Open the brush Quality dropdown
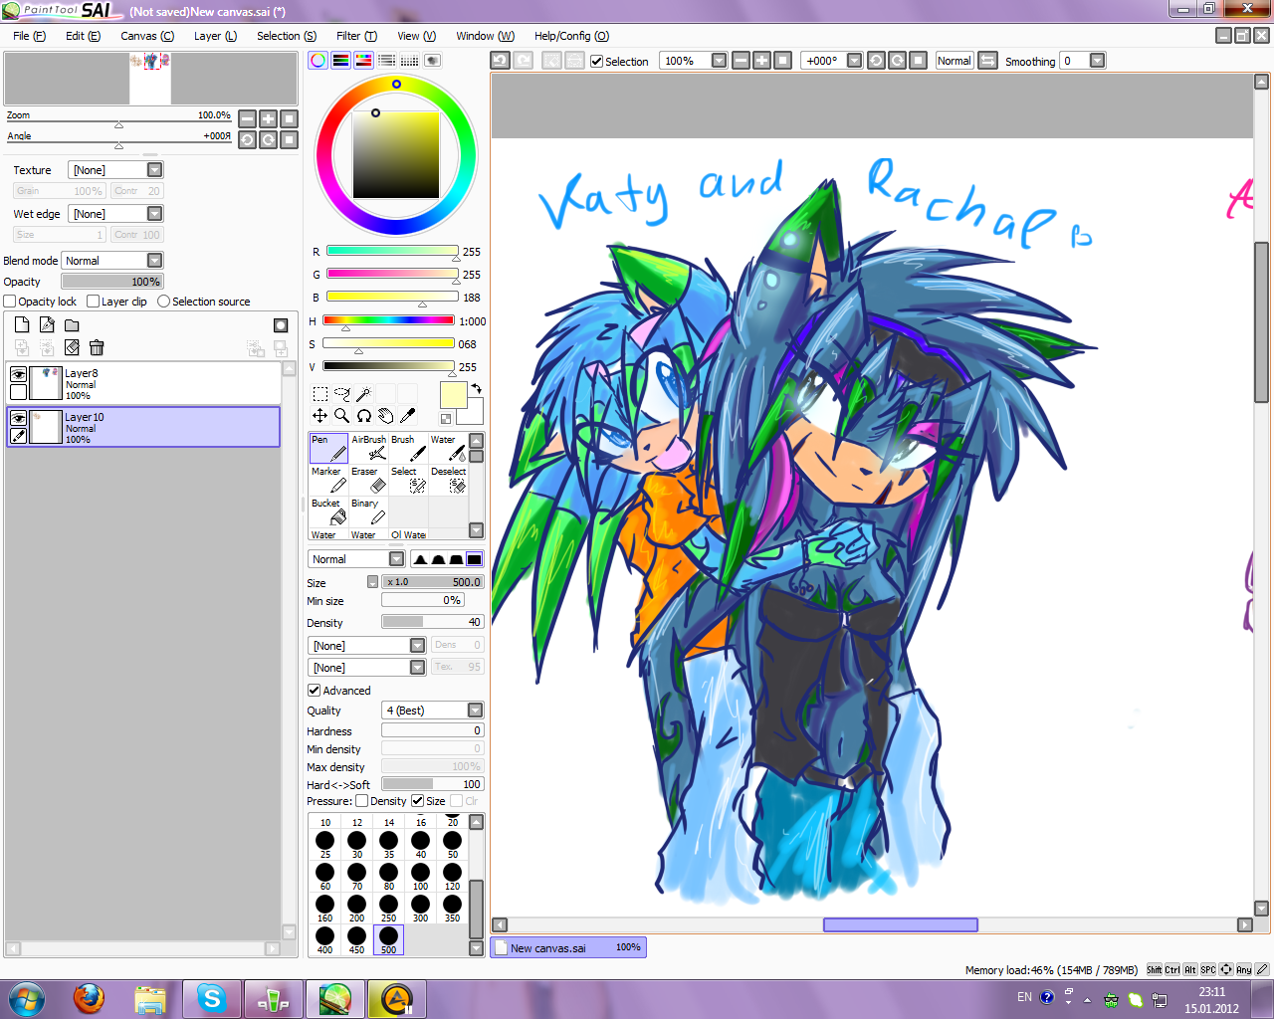This screenshot has height=1019, width=1274. click(x=475, y=711)
